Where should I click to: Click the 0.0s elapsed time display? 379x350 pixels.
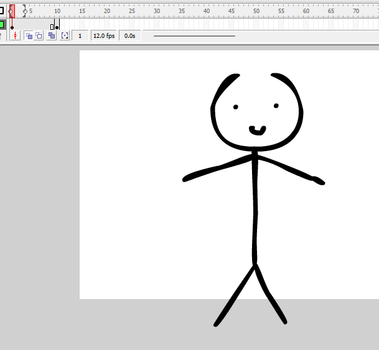[130, 36]
